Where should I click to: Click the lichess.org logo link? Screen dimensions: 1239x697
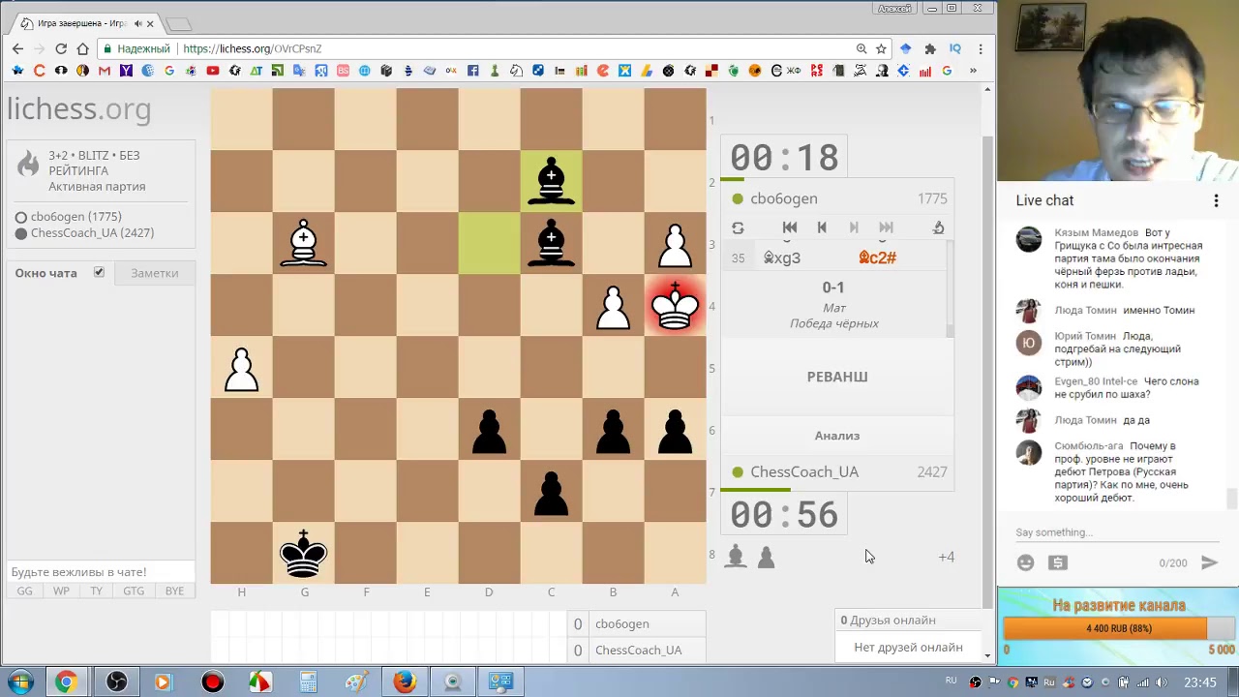(x=78, y=109)
